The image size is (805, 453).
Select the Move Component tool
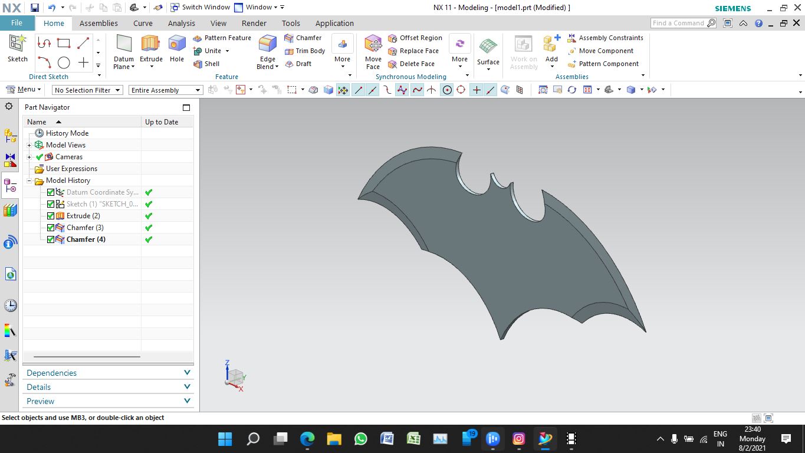click(x=600, y=51)
